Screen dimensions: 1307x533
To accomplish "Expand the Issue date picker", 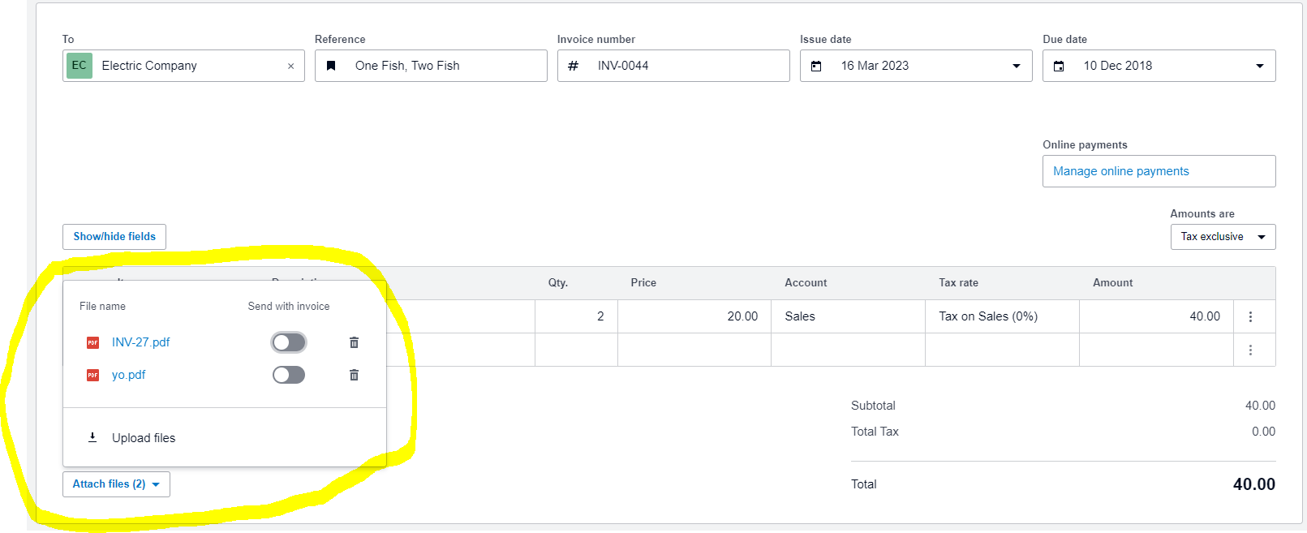I will tap(1016, 66).
